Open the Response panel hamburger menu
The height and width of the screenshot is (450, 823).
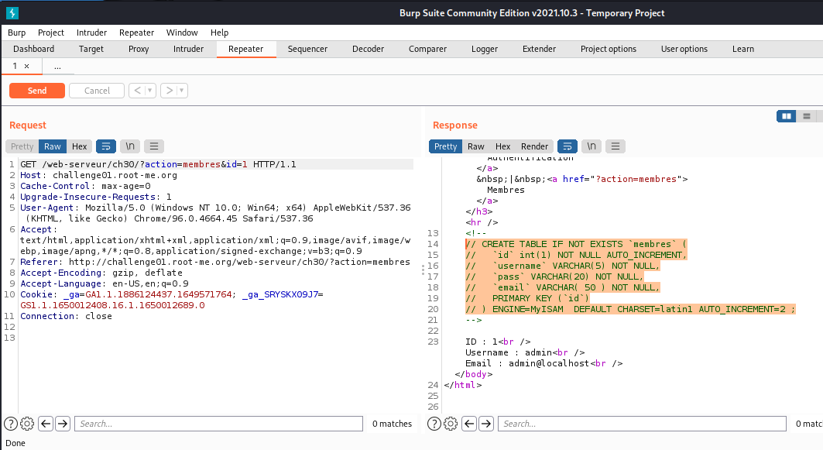tap(616, 146)
